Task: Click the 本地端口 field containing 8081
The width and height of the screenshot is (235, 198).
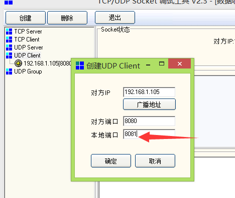Action: pyautogui.click(x=149, y=134)
